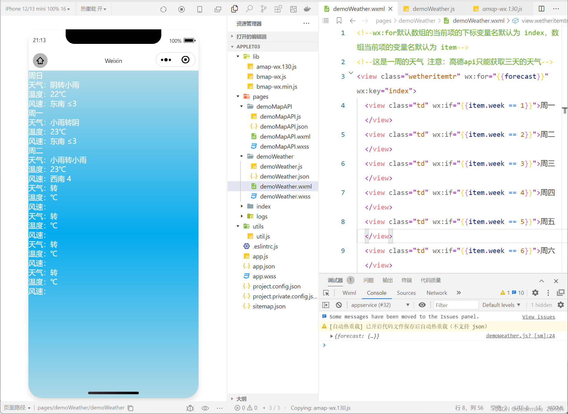Open the Default levels dropdown

pyautogui.click(x=501, y=305)
